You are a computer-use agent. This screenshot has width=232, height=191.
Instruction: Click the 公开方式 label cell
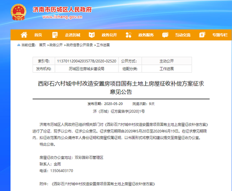(130, 61)
